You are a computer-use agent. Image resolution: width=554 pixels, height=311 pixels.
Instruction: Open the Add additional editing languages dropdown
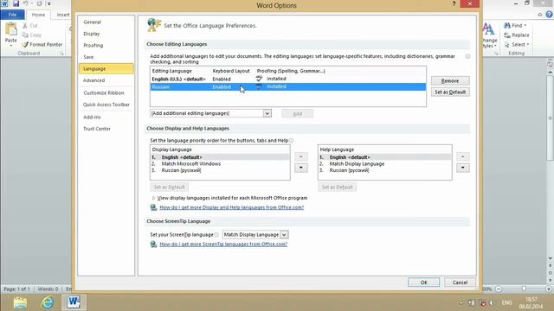[267, 113]
